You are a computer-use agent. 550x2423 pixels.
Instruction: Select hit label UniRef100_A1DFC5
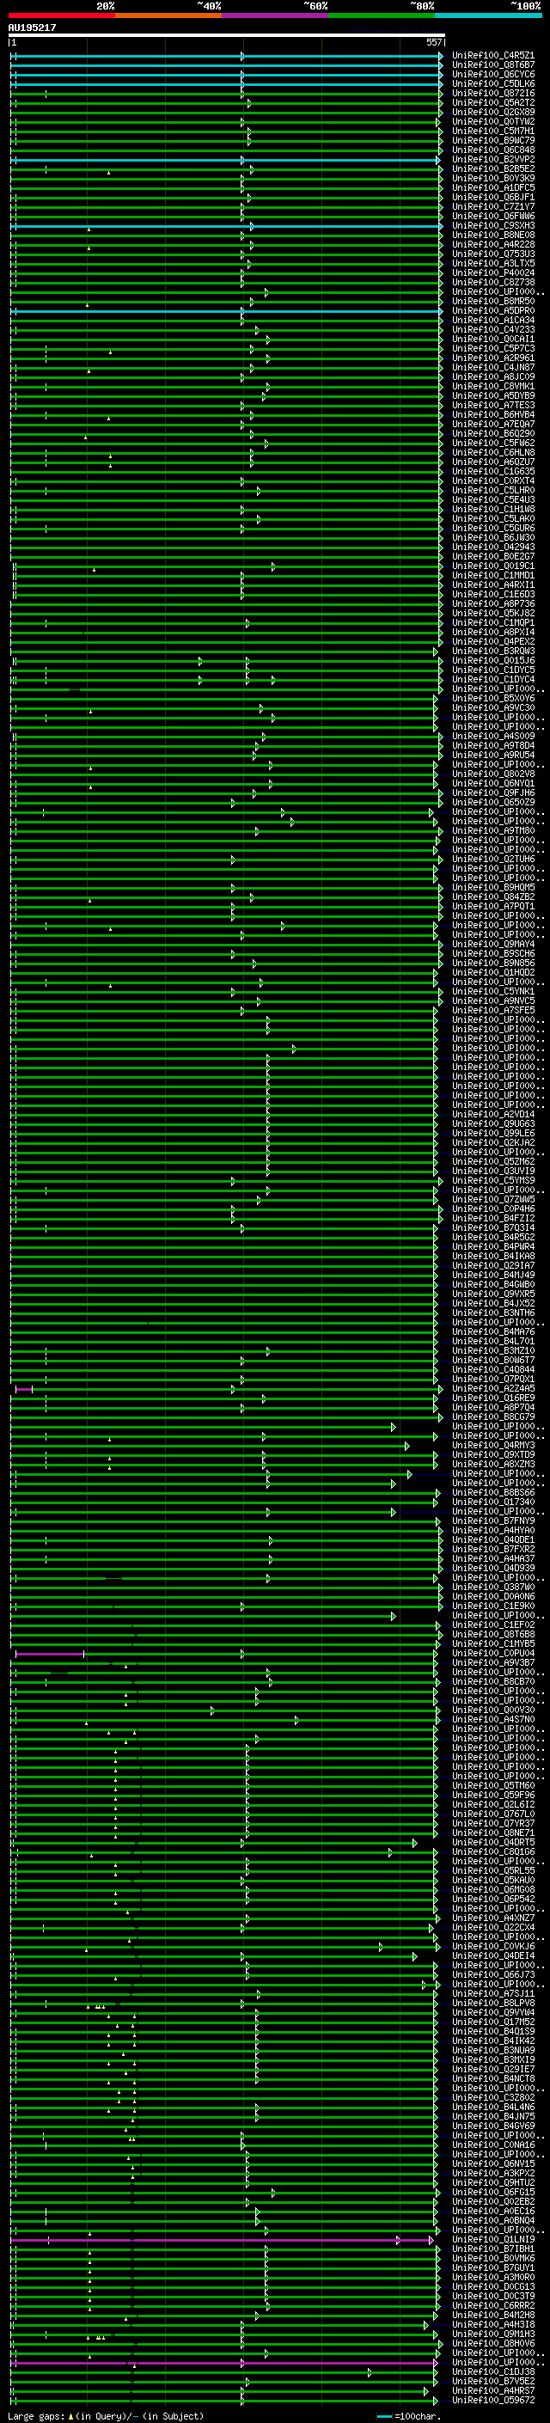pos(492,188)
